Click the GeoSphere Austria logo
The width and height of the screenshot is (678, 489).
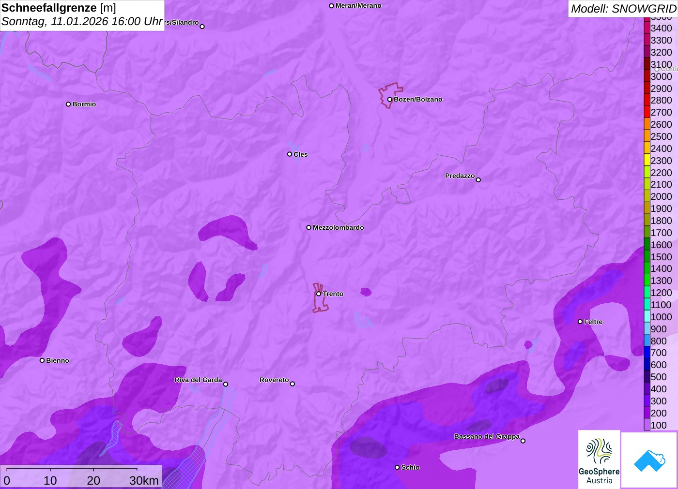coord(599,459)
